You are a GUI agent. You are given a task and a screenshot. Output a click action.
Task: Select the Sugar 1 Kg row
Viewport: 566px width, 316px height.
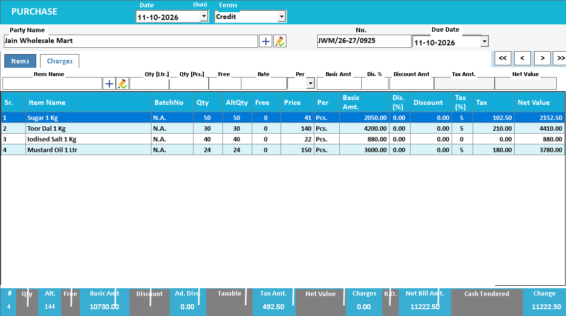[x=283, y=118]
